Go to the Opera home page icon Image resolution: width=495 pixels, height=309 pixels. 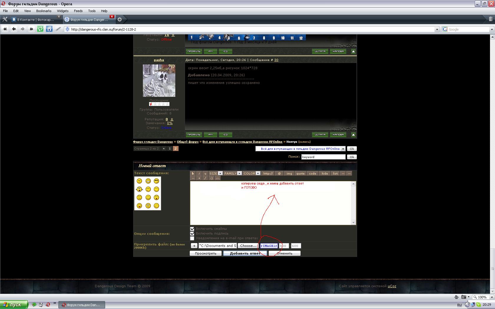(49, 29)
